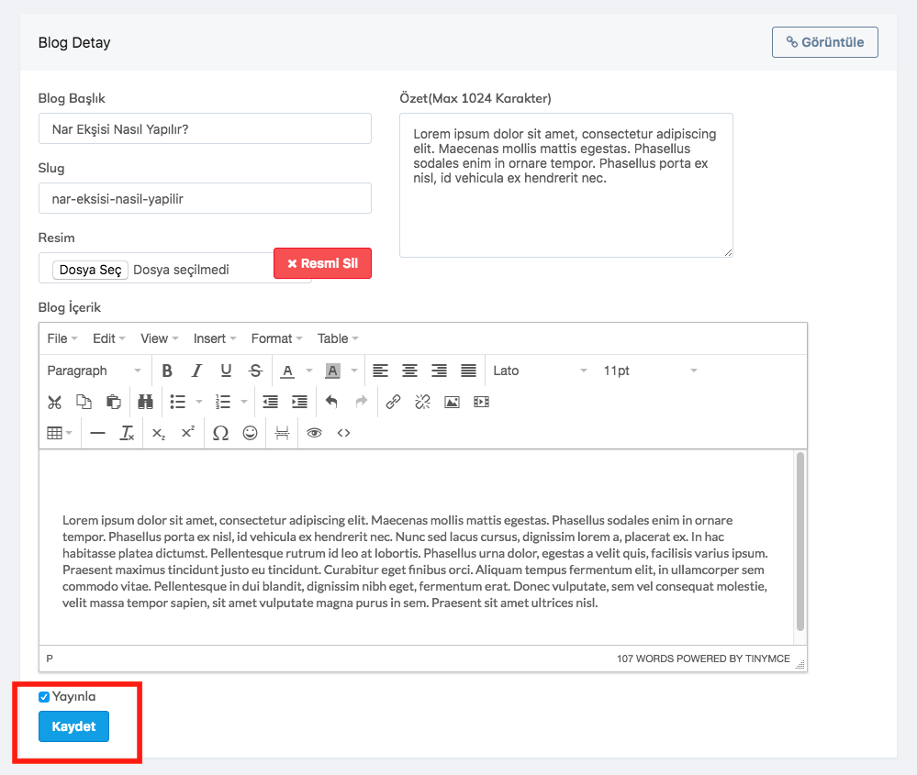This screenshot has height=775, width=917.
Task: Insert a special character with Omega icon
Action: coord(220,433)
